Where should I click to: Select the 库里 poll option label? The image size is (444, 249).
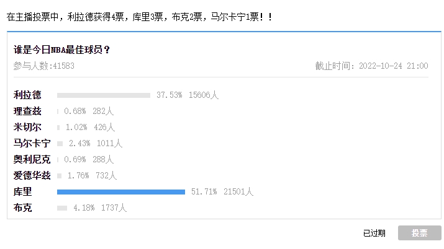click(x=22, y=191)
